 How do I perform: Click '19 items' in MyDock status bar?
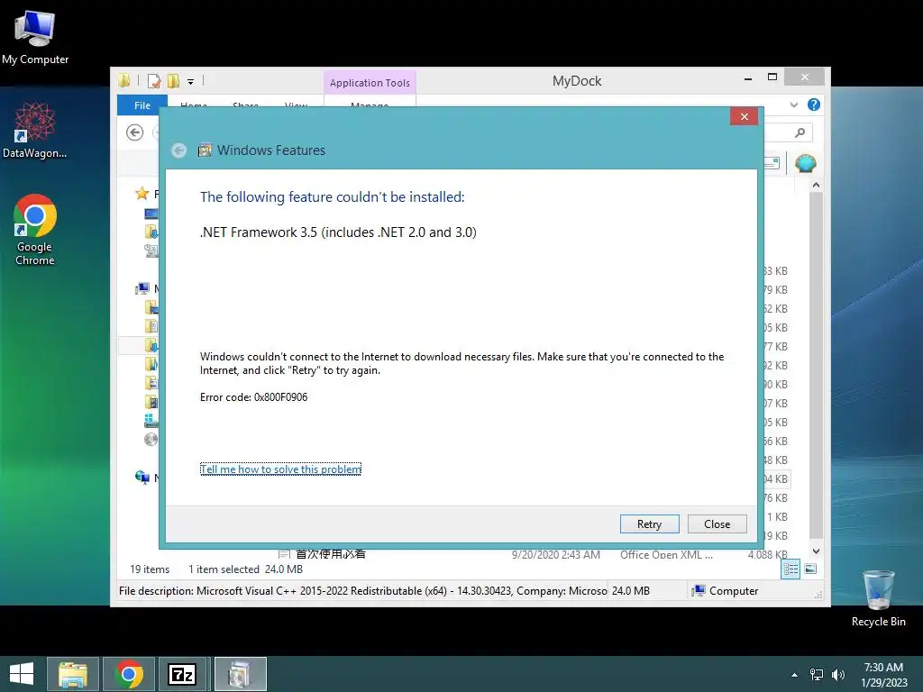pos(150,569)
